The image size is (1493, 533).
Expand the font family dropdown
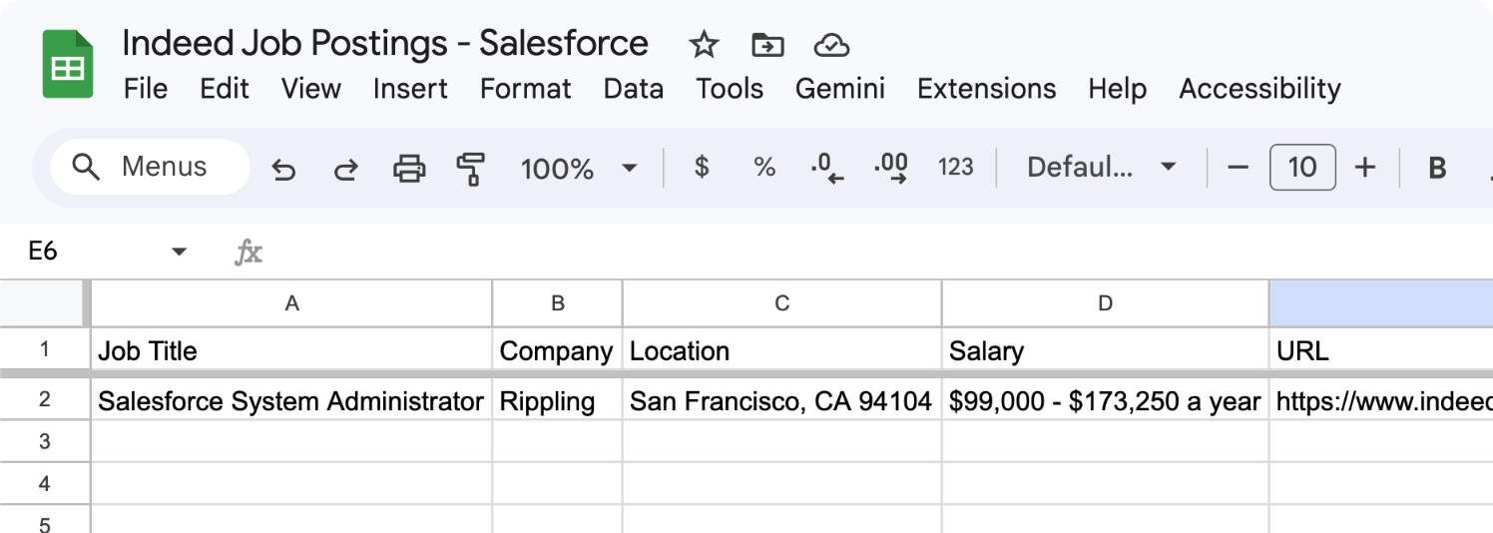tap(1168, 167)
